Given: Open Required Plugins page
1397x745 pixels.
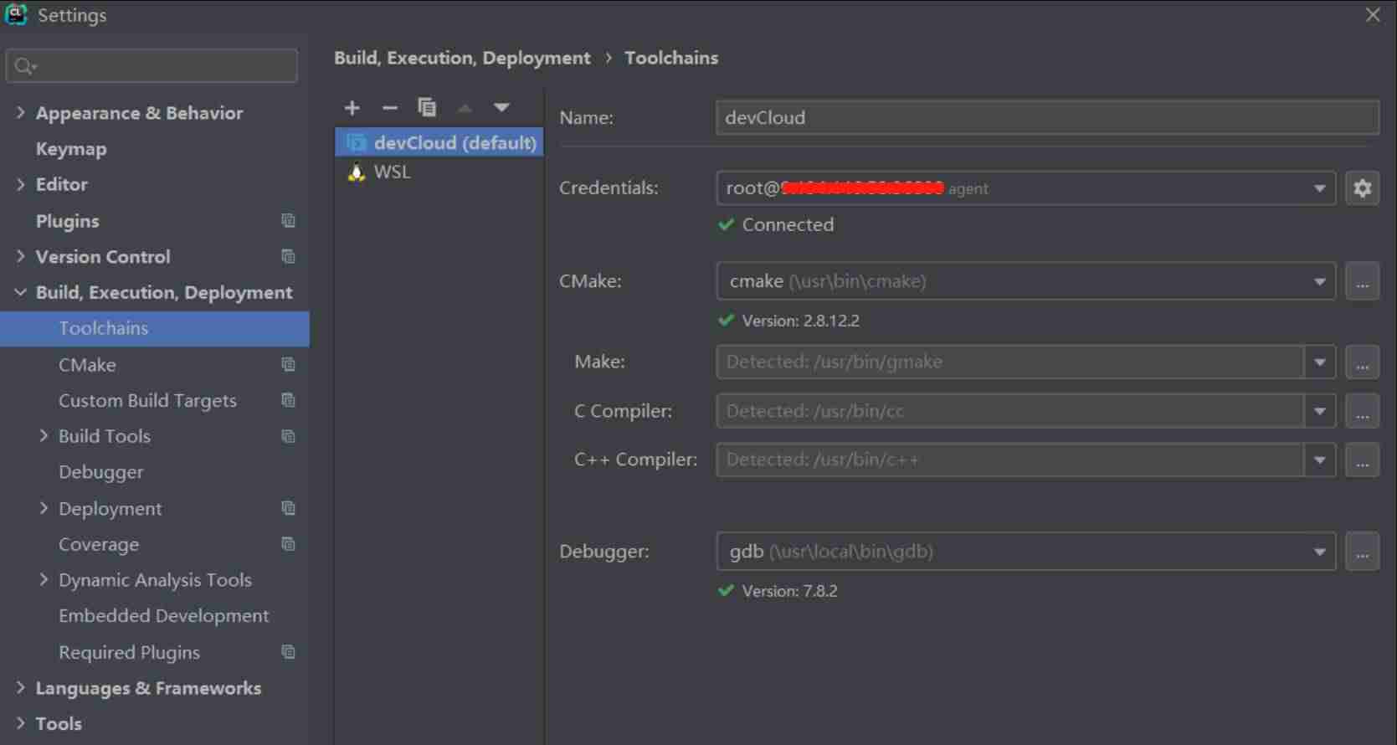Looking at the screenshot, I should point(129,652).
